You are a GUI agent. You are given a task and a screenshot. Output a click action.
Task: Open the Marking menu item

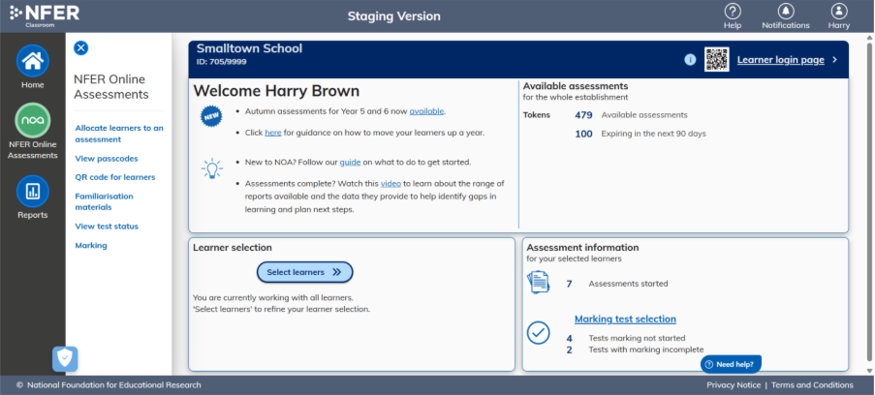[x=91, y=246]
